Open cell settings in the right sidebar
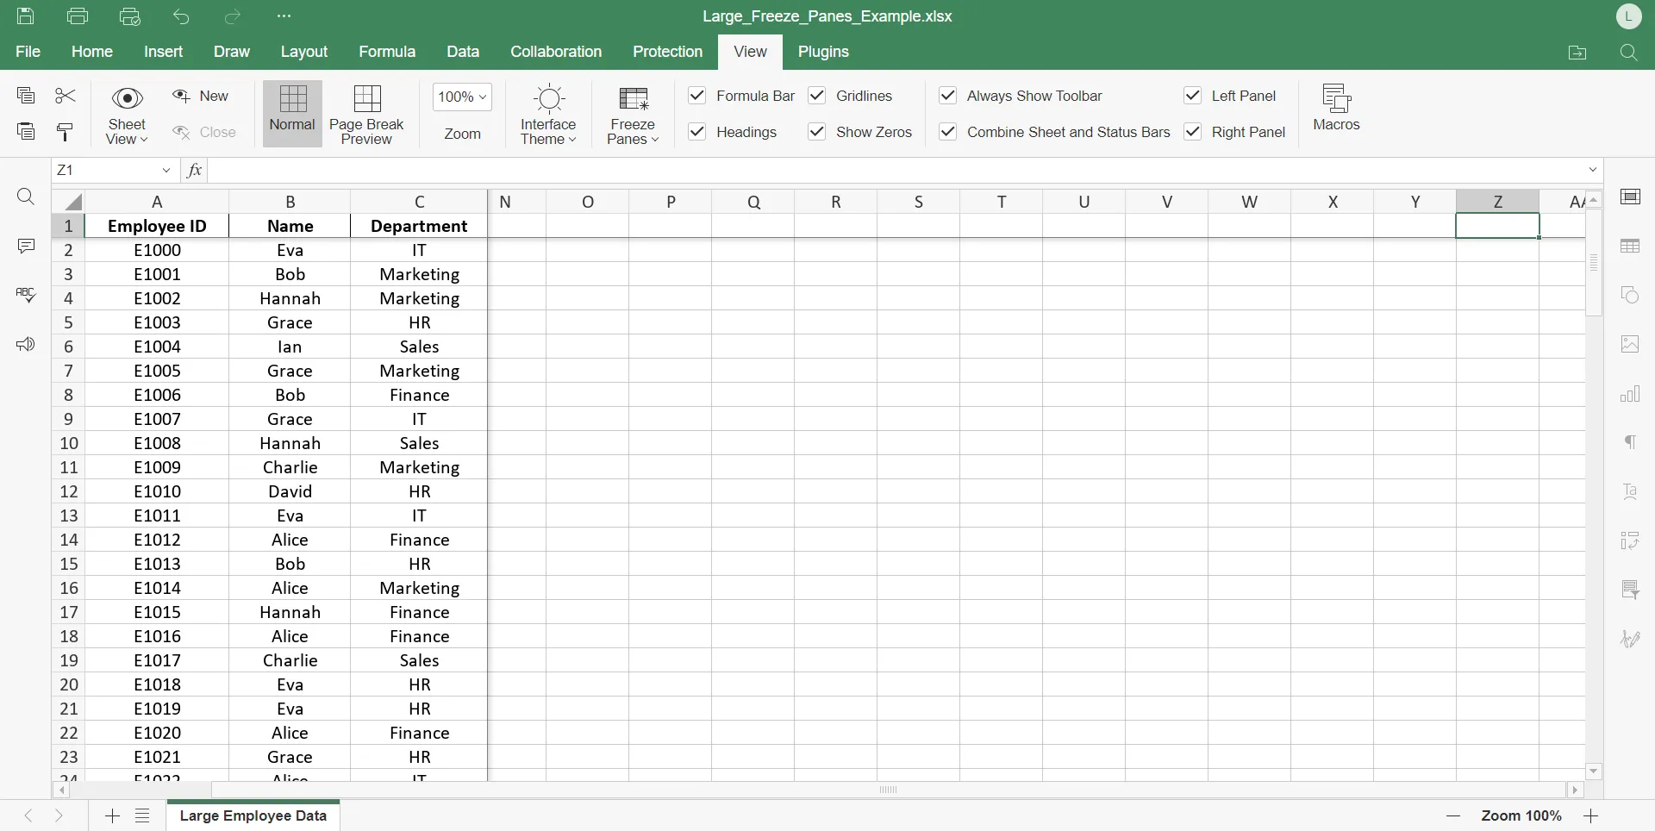This screenshot has height=831, width=1655. pos(1633,197)
